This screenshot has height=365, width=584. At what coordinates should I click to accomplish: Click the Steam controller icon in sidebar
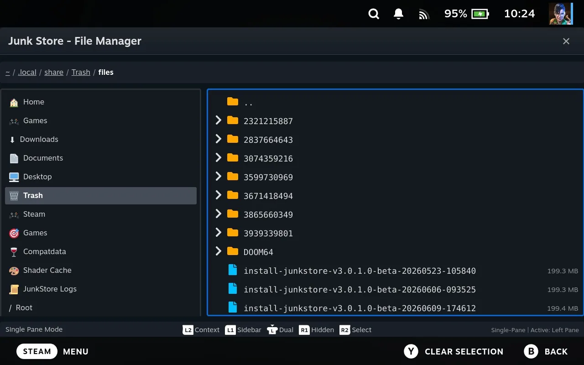coord(14,214)
